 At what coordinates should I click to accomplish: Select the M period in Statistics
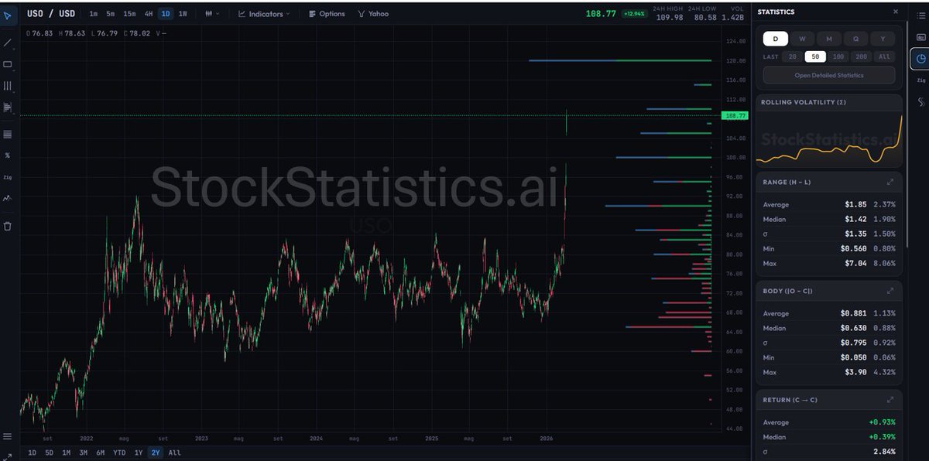click(829, 39)
